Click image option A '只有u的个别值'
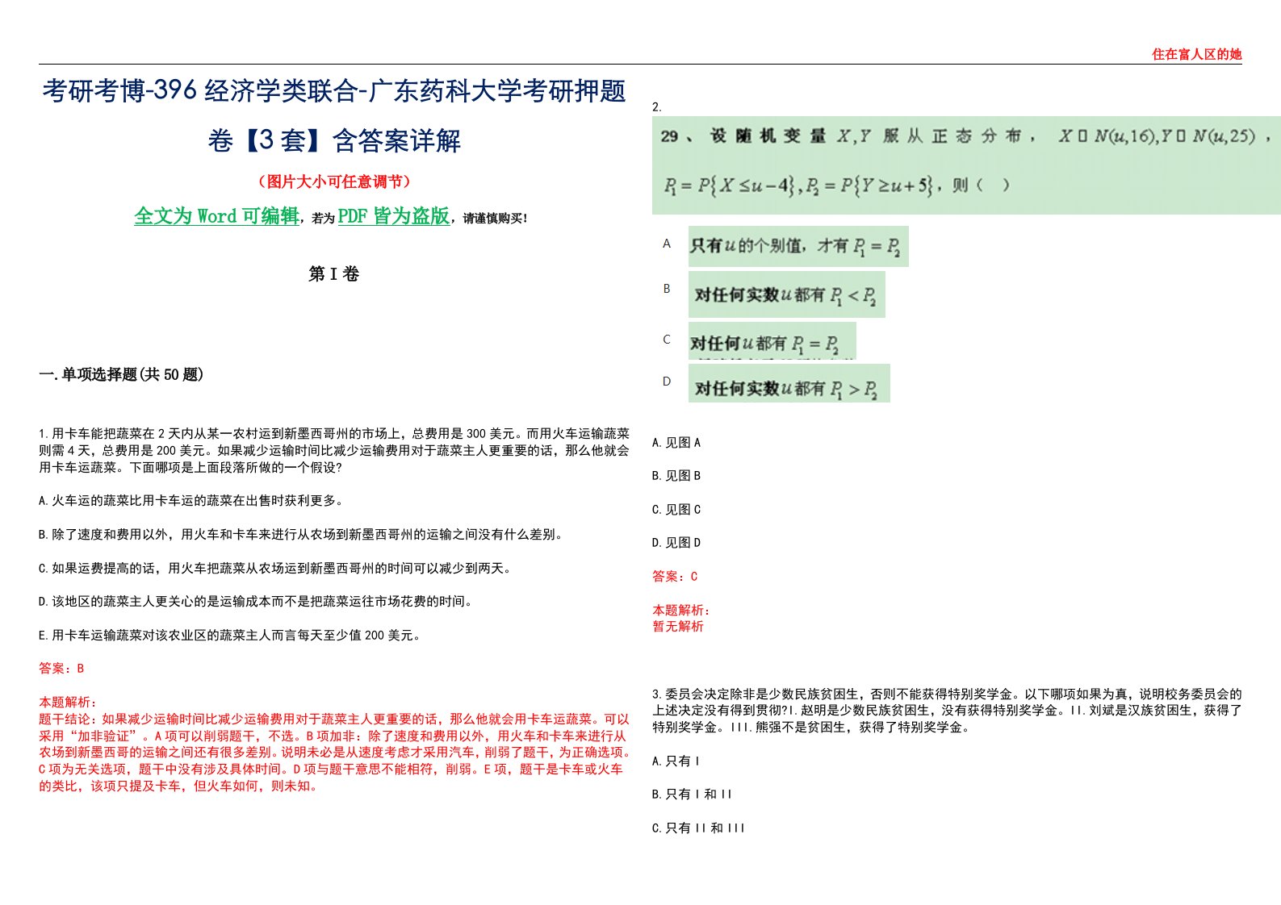 798,246
